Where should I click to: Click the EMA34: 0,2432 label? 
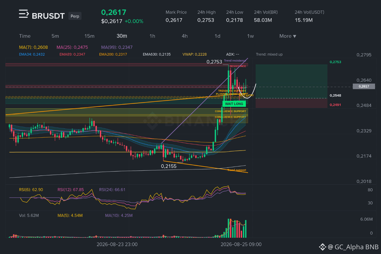click(x=32, y=54)
